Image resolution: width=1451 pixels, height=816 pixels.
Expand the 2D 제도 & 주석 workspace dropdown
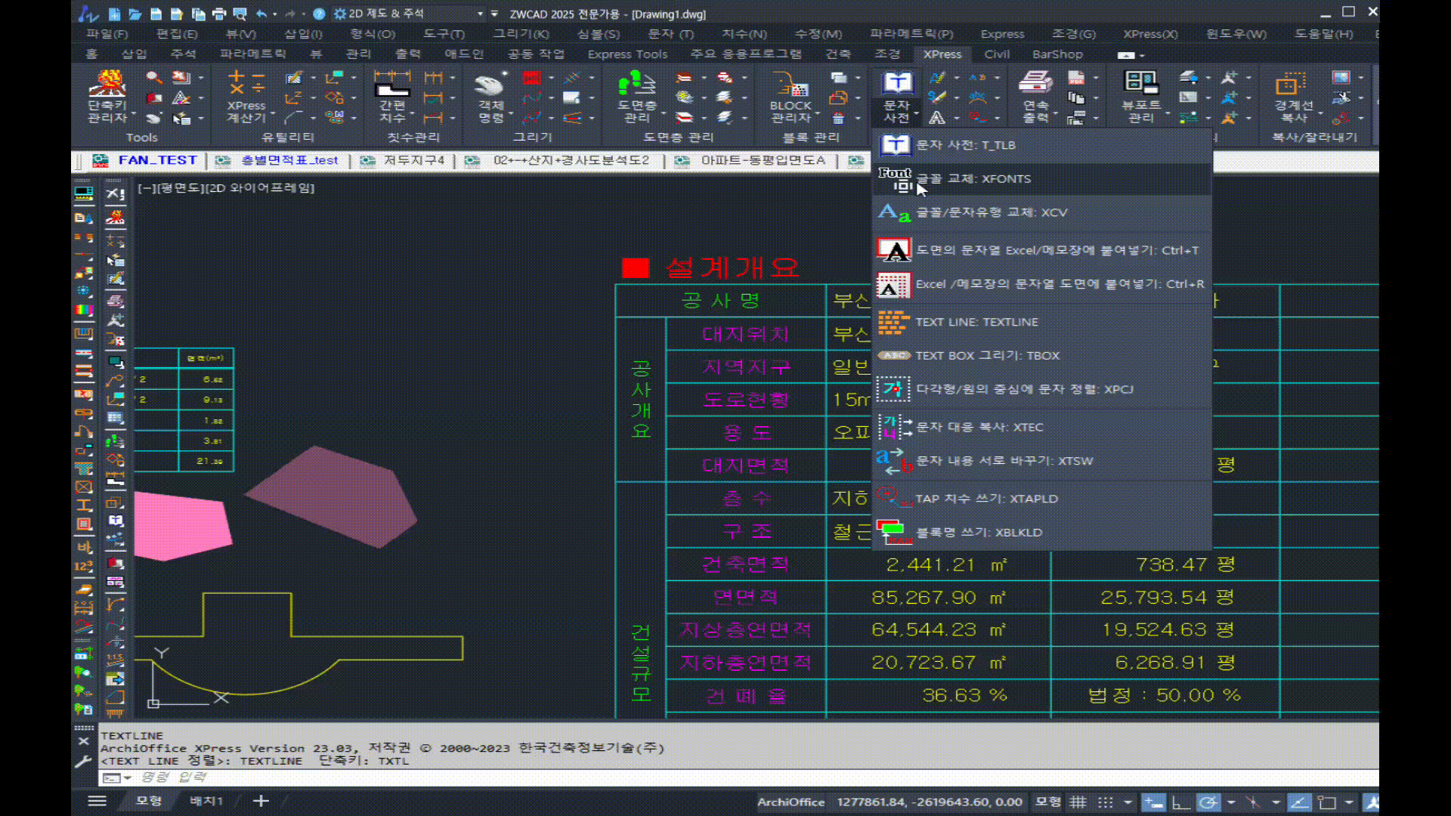click(480, 14)
